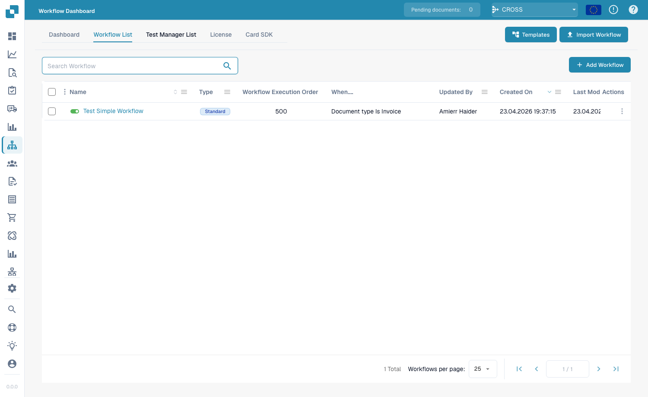Click the Import Workflow button
Viewport: 648px width, 397px height.
click(594, 35)
